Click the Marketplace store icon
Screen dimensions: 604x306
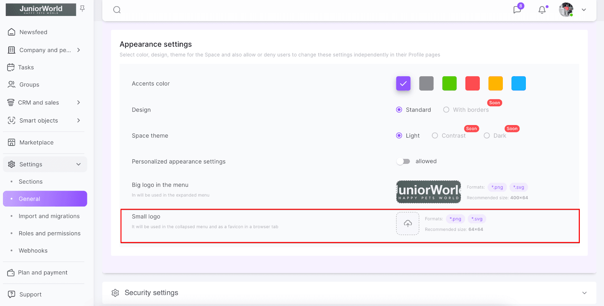pos(12,142)
